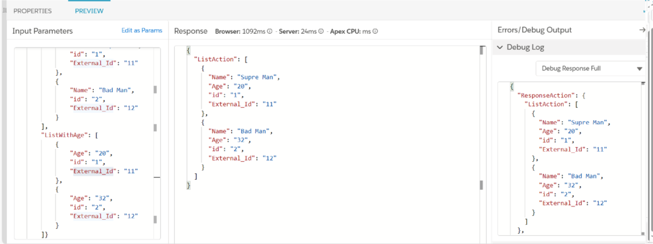Click the Debug Log section label
653x244 pixels.
pos(525,48)
